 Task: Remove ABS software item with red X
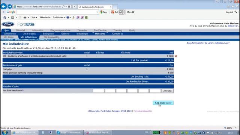coord(176,56)
